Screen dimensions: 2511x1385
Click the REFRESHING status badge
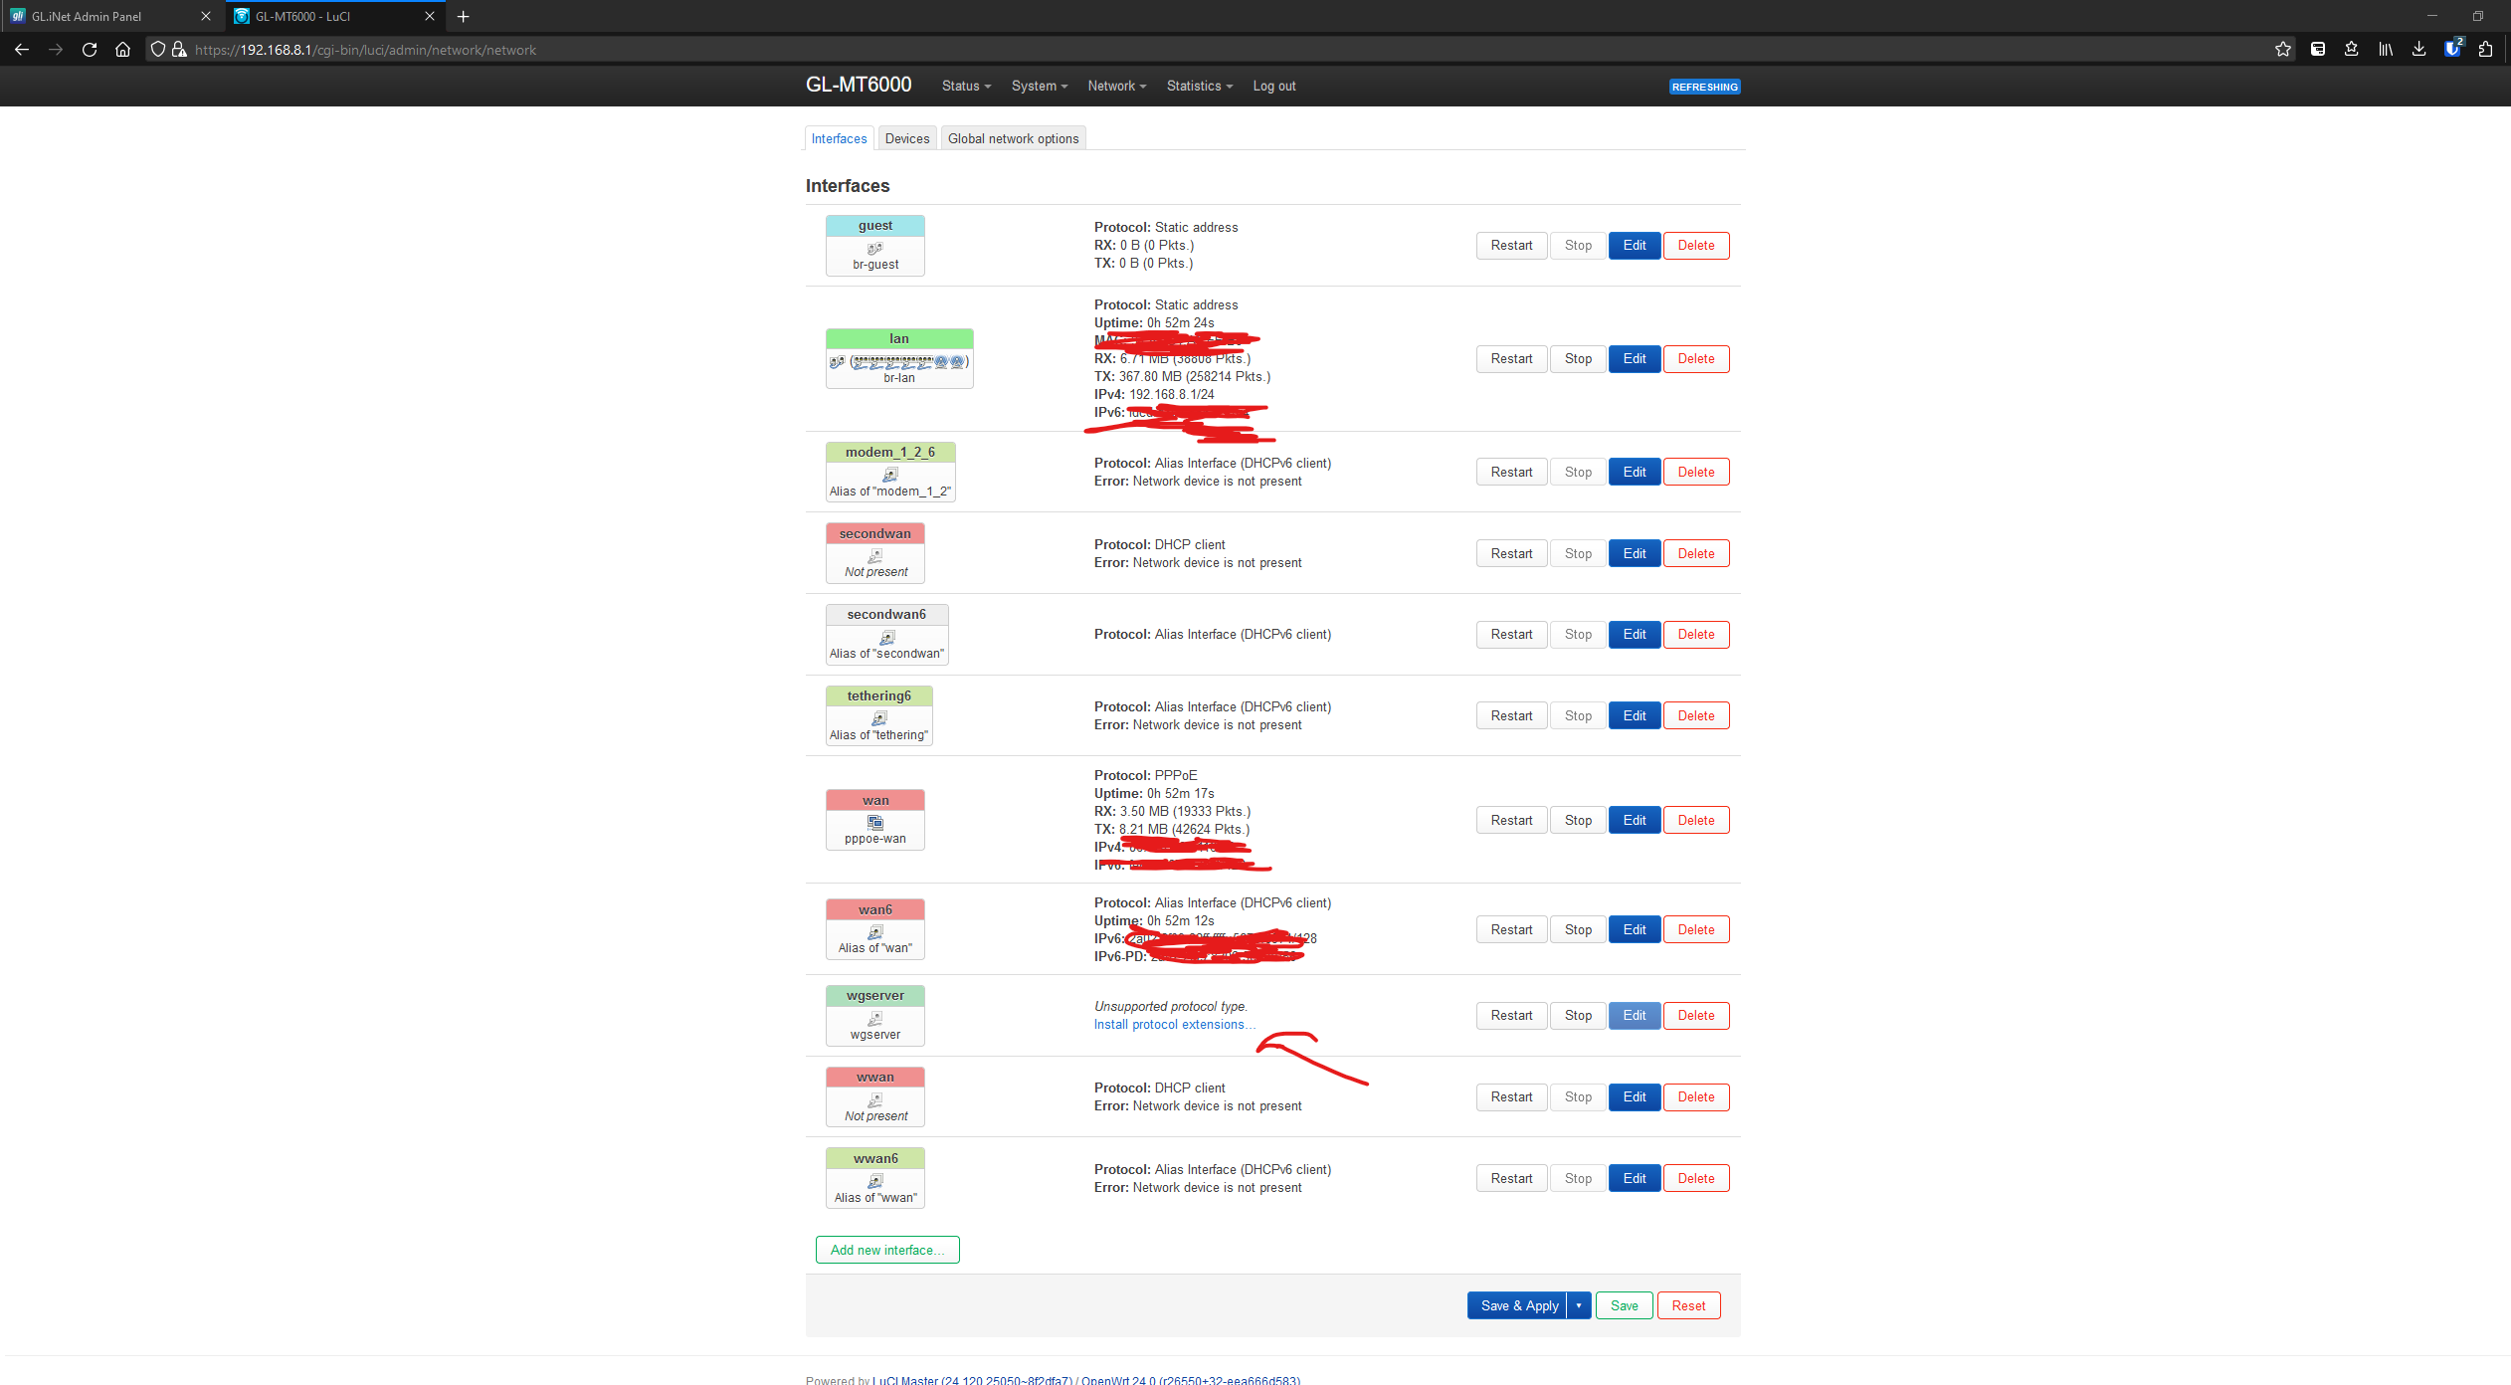(x=1704, y=87)
